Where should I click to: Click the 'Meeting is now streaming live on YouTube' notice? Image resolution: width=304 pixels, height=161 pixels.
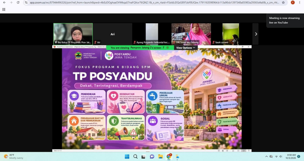point(284,20)
